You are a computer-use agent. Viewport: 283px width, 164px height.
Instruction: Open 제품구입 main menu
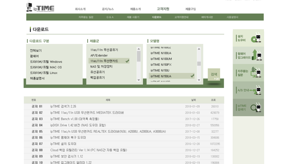191,9
